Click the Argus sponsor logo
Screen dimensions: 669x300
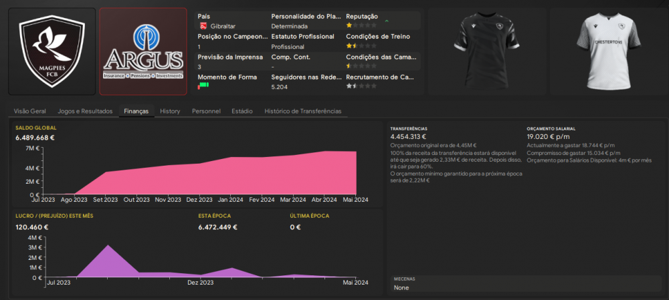coord(143,51)
